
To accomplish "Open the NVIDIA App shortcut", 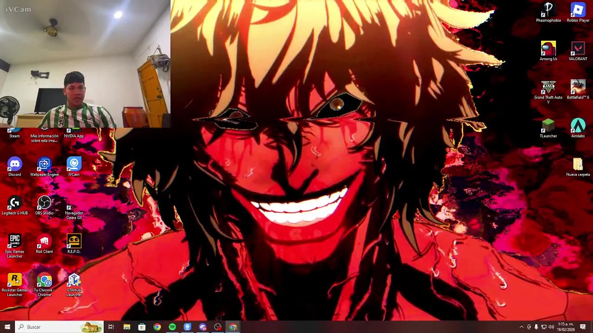I will coord(74,133).
